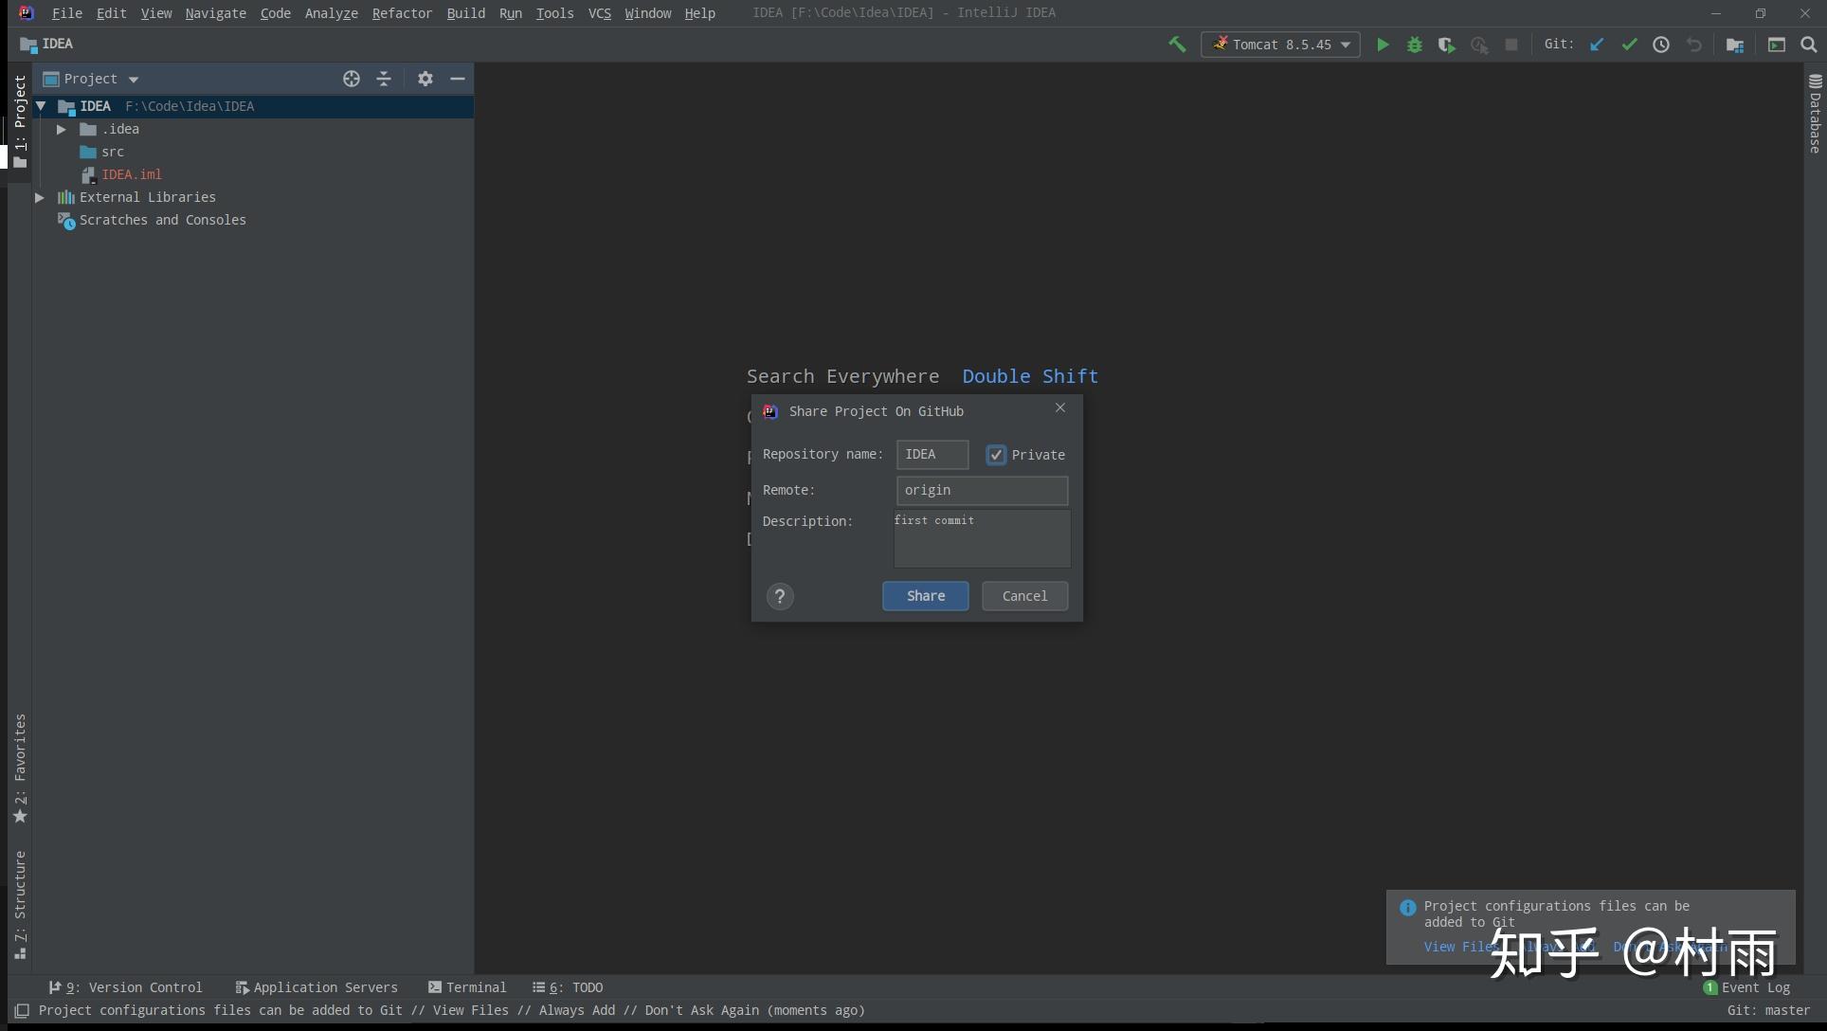Open search with the magnifier icon
This screenshot has height=1031, width=1827.
[x=1810, y=45]
